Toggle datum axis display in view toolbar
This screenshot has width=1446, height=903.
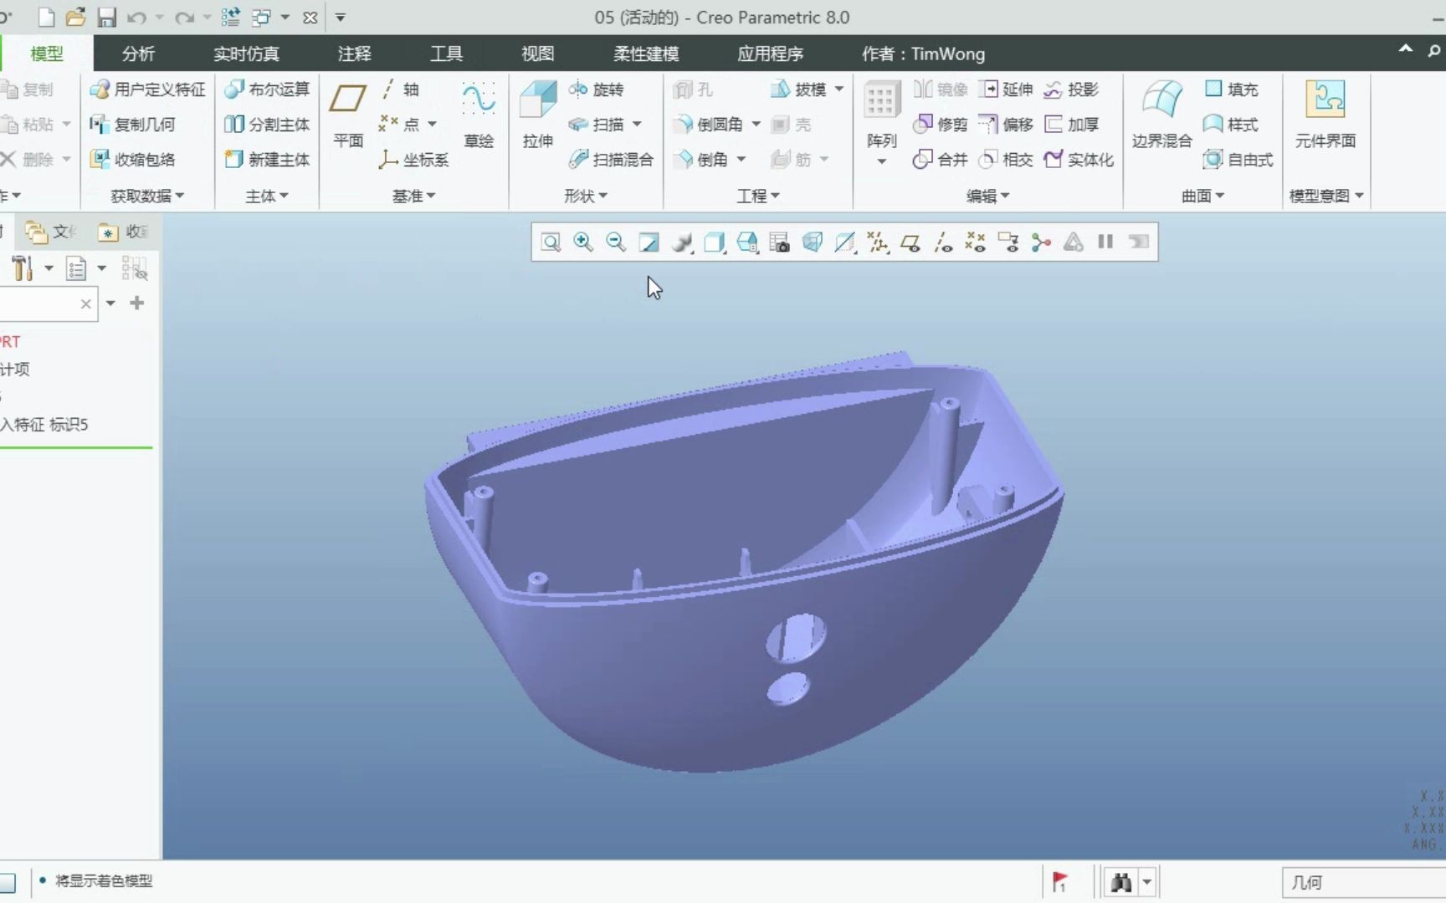click(943, 242)
